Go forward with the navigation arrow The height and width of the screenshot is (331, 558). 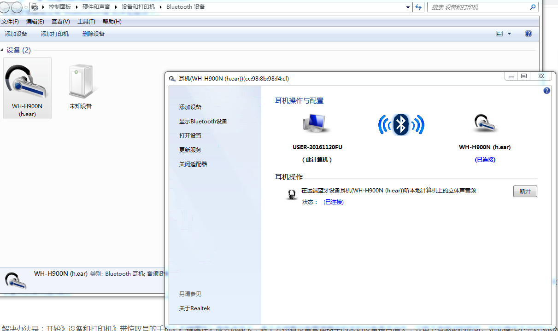click(x=17, y=7)
